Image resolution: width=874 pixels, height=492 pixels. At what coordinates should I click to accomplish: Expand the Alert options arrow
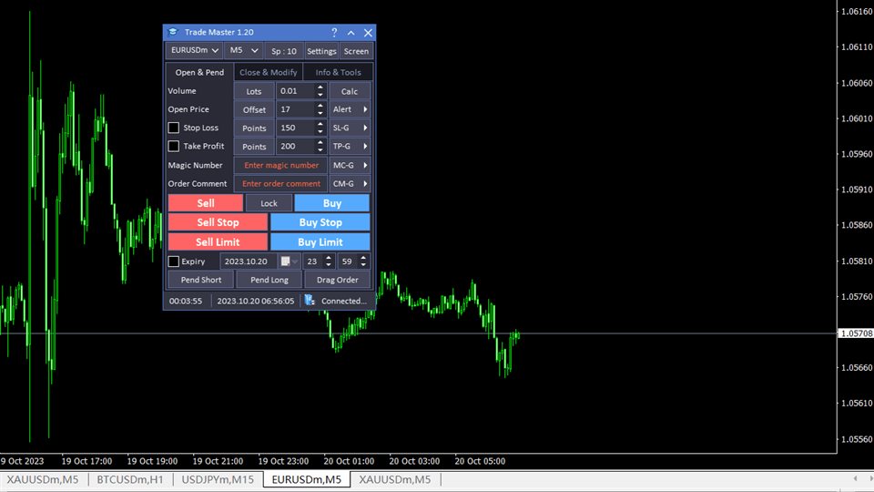pyautogui.click(x=365, y=109)
